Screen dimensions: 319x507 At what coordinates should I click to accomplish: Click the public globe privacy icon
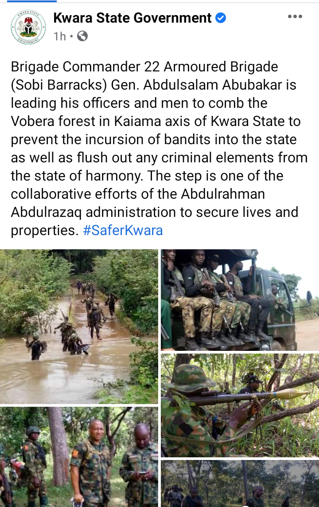pos(82,36)
